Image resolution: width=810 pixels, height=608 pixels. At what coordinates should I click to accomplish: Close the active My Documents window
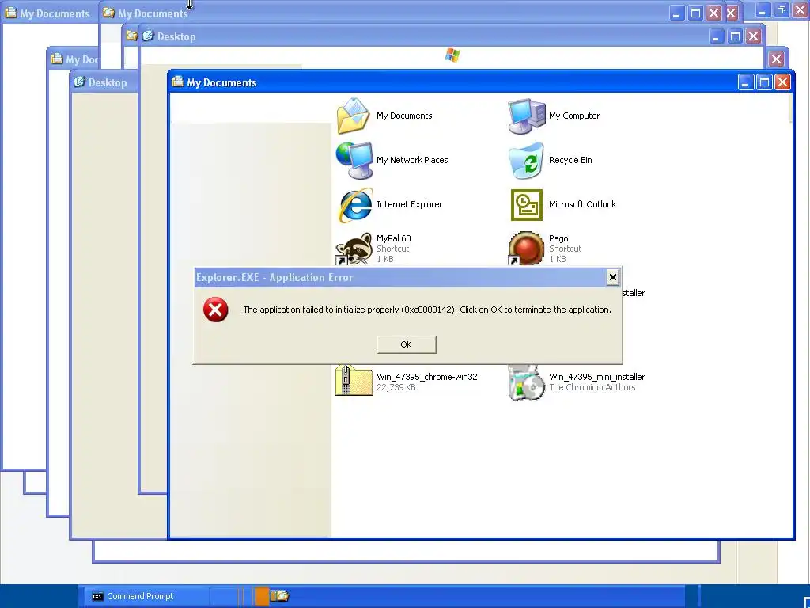(782, 82)
